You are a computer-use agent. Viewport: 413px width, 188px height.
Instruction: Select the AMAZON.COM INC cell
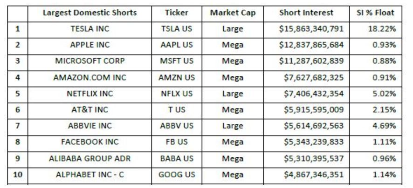click(x=89, y=78)
